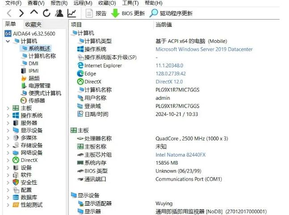Expand the 显示设备 tree node
The height and width of the screenshot is (215, 289).
coord(8,131)
